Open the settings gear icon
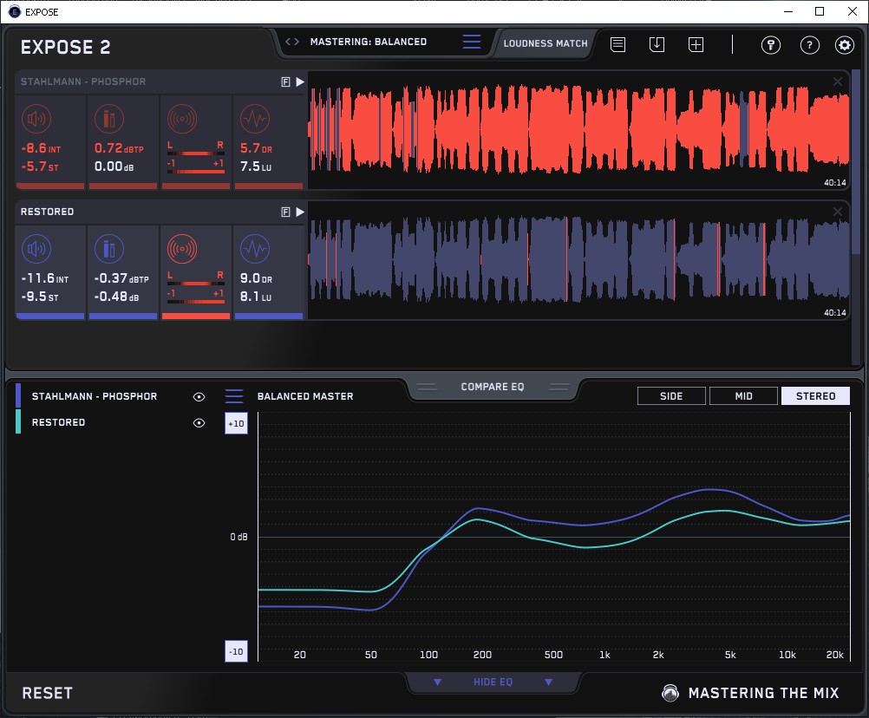This screenshot has width=869, height=718. [844, 45]
